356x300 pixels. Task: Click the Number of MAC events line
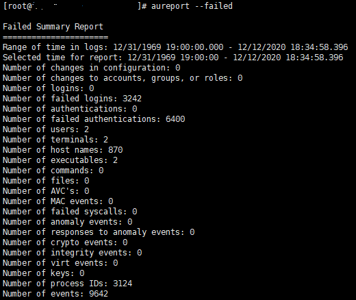pyautogui.click(x=58, y=201)
